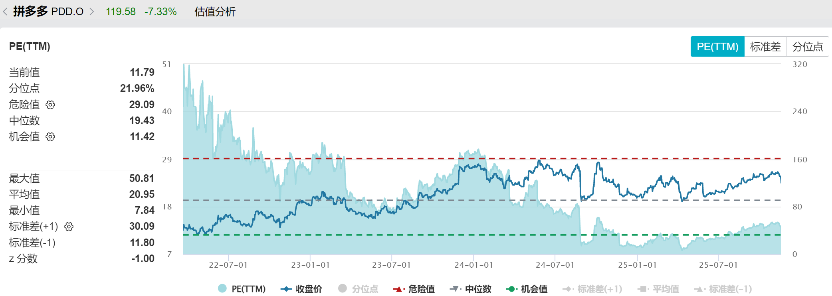The height and width of the screenshot is (296, 832).
Task: Show the 标准差(+1) legend line
Action: click(x=592, y=288)
